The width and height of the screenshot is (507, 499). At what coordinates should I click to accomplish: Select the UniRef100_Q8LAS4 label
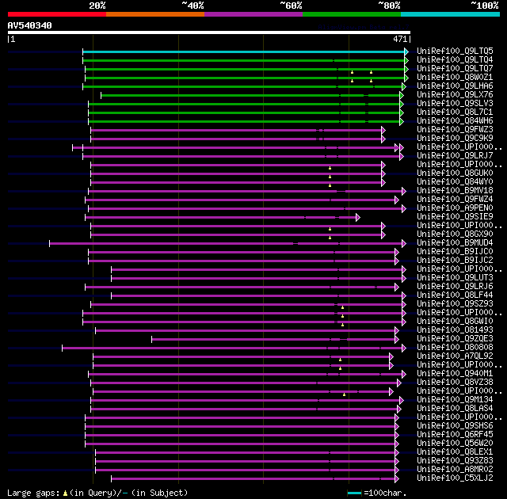click(x=455, y=409)
